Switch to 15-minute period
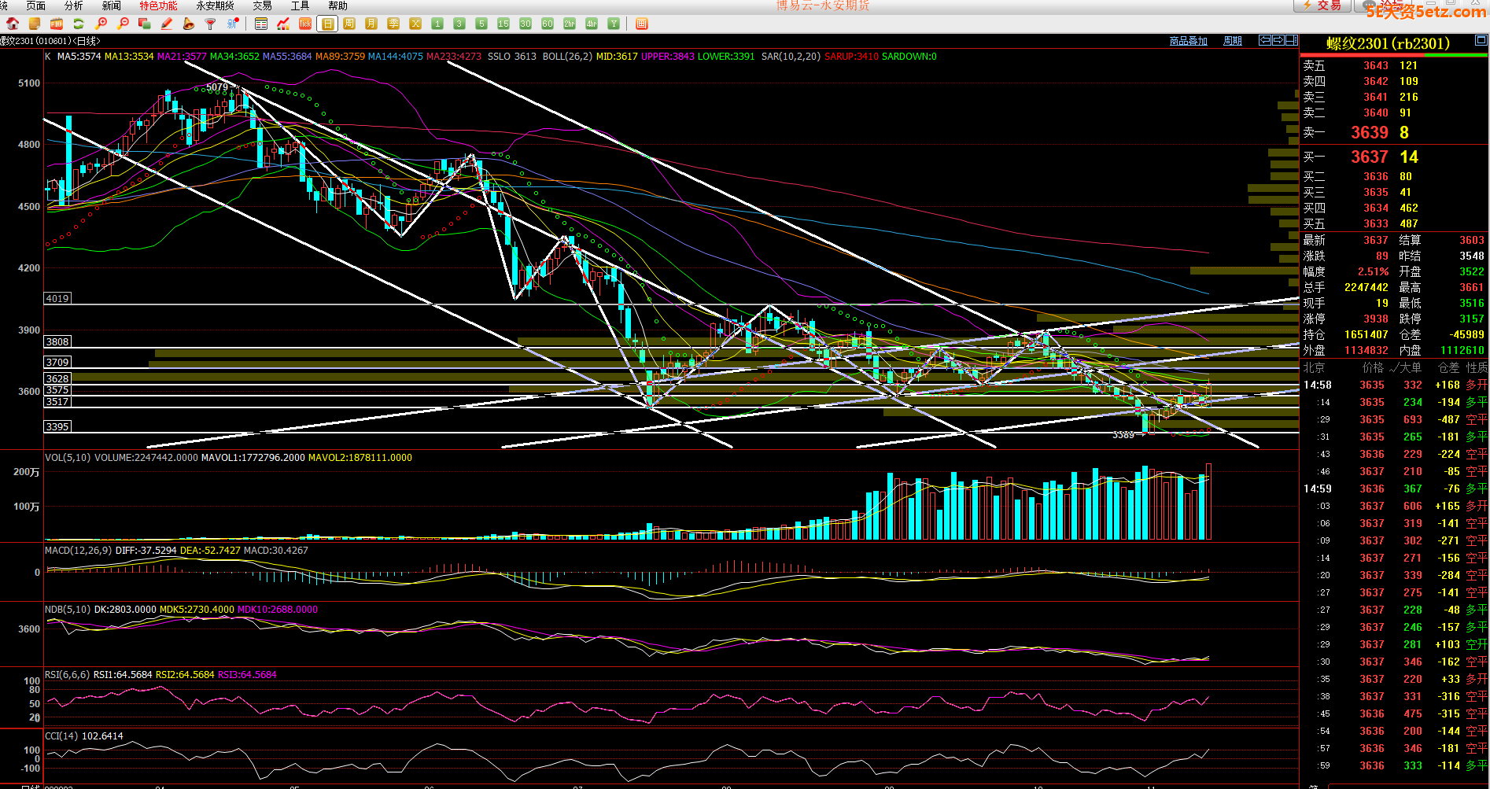Image resolution: width=1490 pixels, height=789 pixels. click(x=503, y=24)
